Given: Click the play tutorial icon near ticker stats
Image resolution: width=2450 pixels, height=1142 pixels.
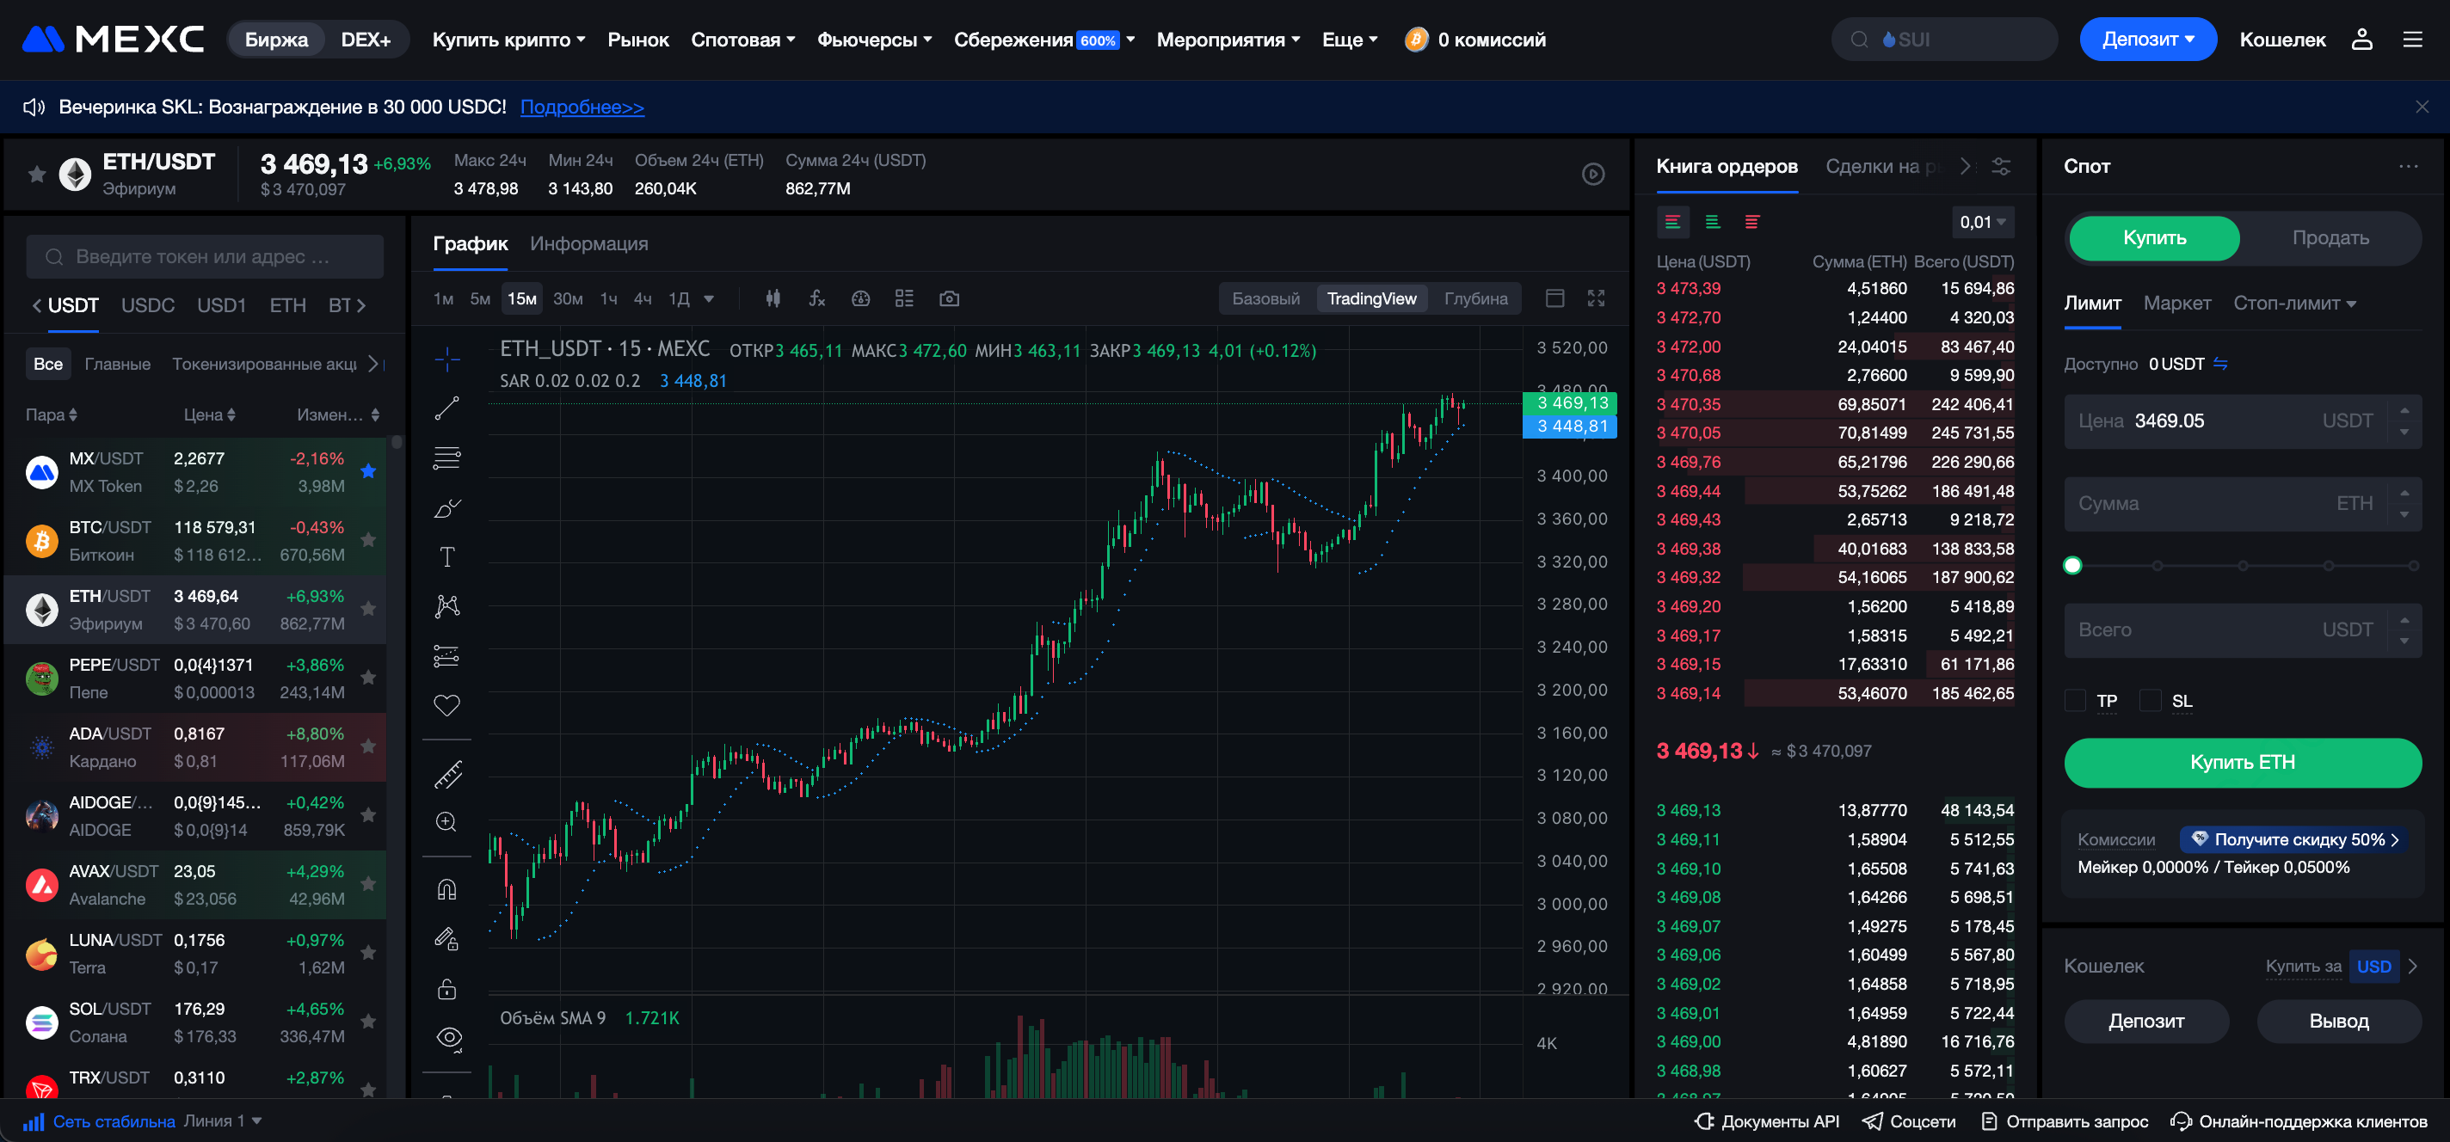Looking at the screenshot, I should (x=1593, y=174).
